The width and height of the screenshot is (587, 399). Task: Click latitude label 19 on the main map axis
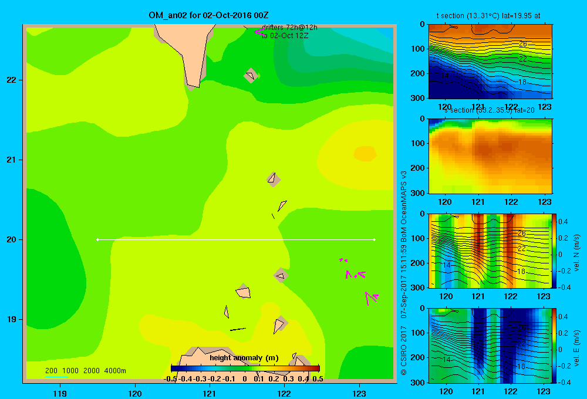[x=11, y=319]
